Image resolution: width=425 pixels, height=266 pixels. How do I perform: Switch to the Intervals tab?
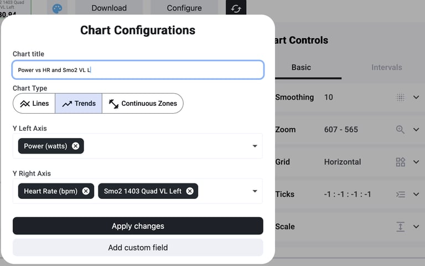click(x=386, y=68)
